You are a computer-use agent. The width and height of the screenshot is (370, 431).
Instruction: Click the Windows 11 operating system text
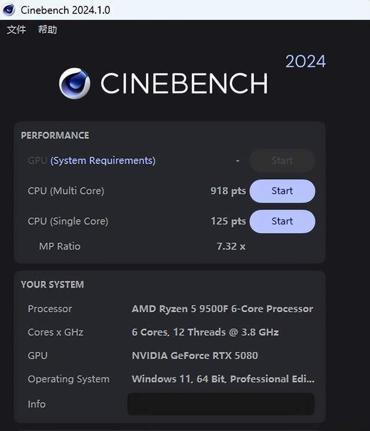(223, 379)
